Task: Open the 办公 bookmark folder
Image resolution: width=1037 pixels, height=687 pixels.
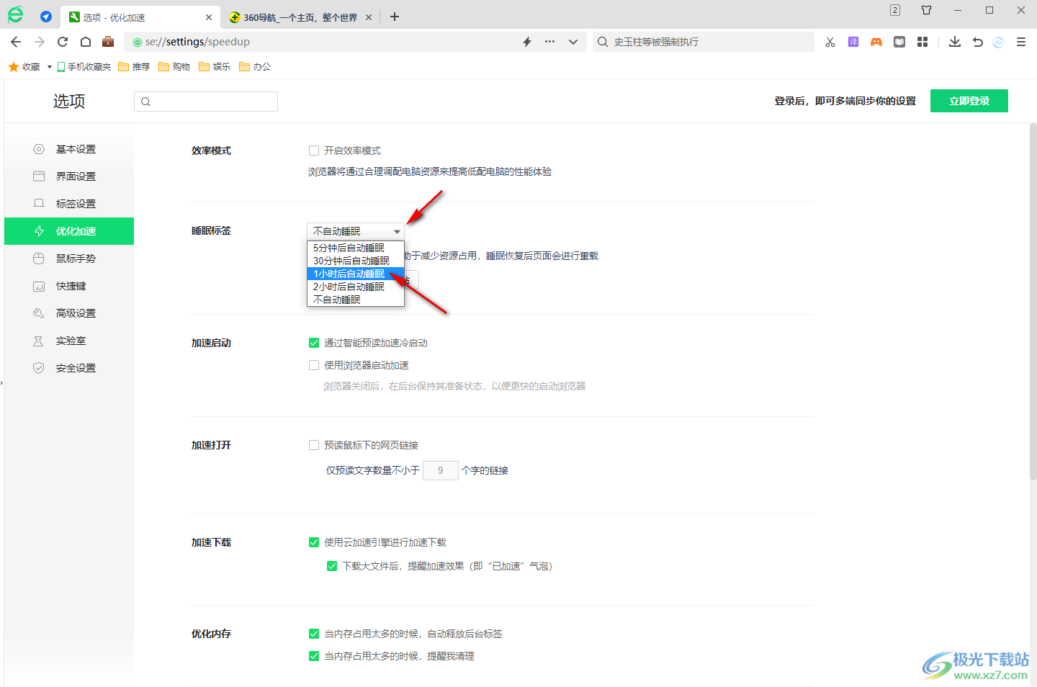Action: pos(255,67)
